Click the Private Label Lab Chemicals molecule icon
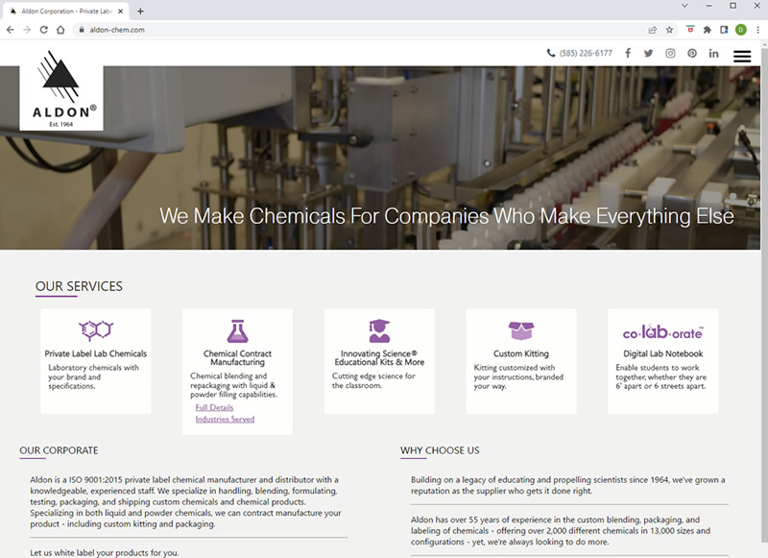The height and width of the screenshot is (558, 768). [x=96, y=329]
